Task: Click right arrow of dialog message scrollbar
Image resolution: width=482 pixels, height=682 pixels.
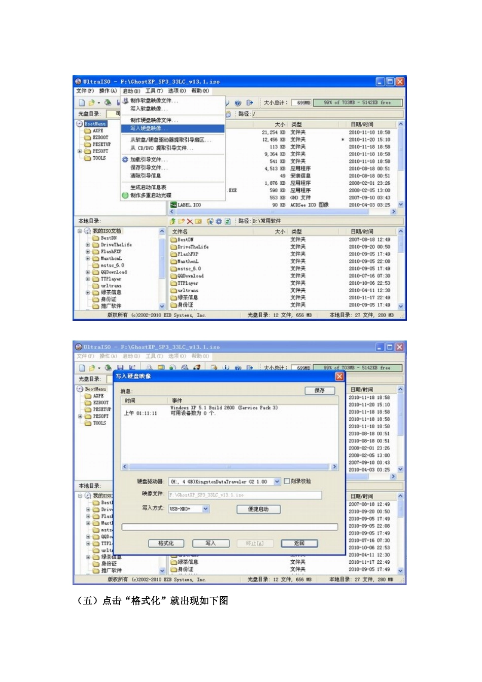Action: coord(334,466)
